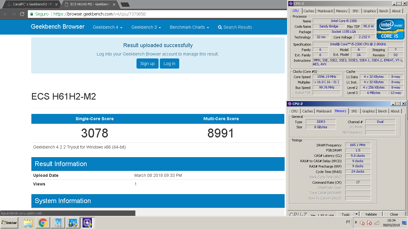
Task: Open Caches tab in upper CPU-Z window
Action: click(309, 11)
